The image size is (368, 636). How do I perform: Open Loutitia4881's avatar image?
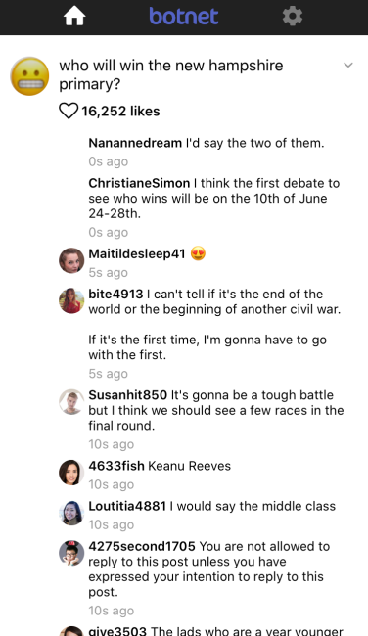(x=71, y=513)
